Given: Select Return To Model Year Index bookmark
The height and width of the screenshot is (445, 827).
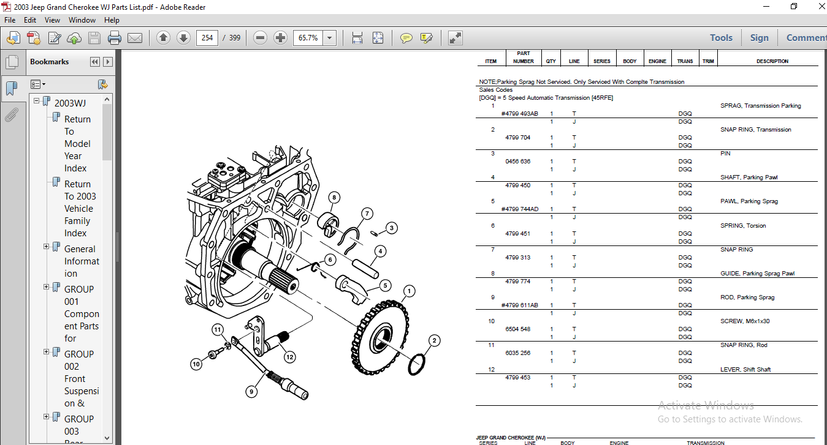Looking at the screenshot, I should [77, 144].
